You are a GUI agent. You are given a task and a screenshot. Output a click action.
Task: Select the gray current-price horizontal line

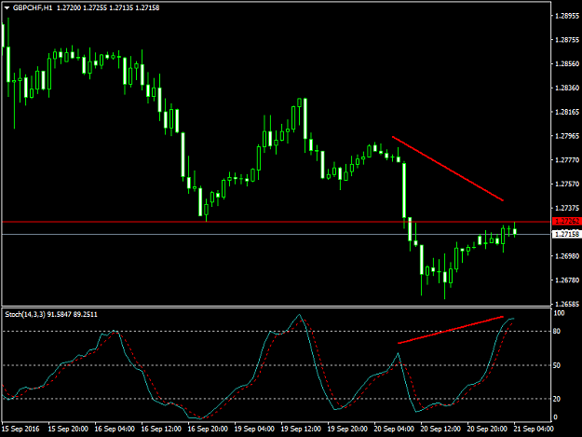277,234
